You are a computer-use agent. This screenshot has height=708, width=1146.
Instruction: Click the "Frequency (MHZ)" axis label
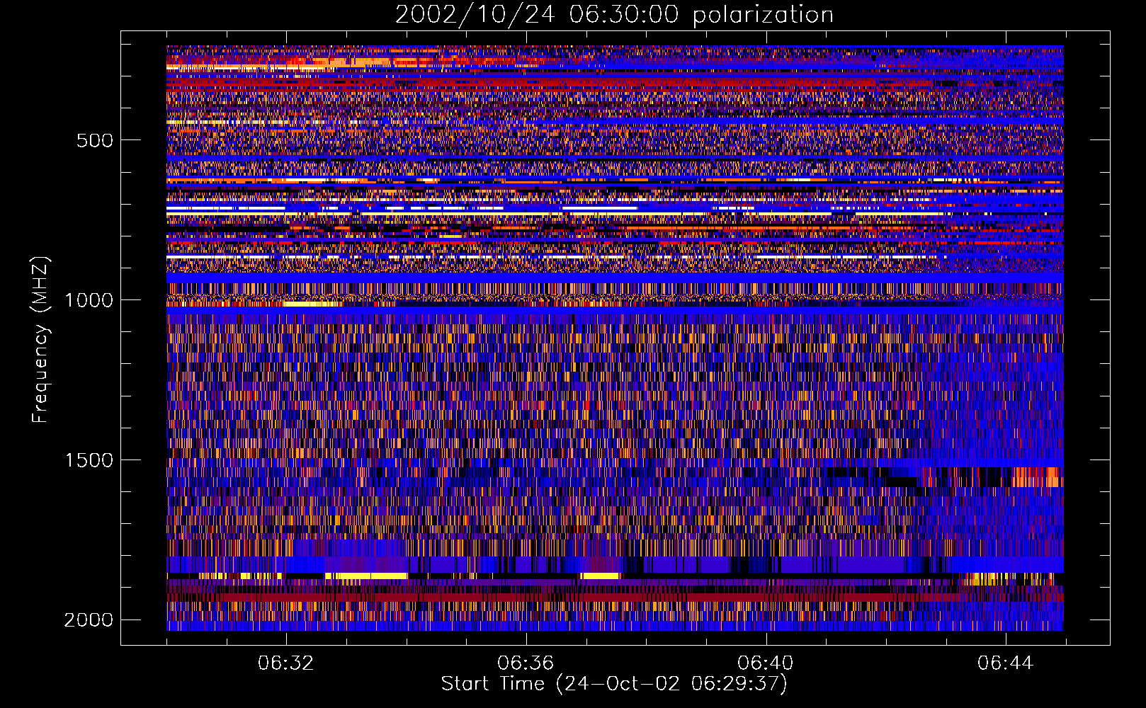[41, 340]
